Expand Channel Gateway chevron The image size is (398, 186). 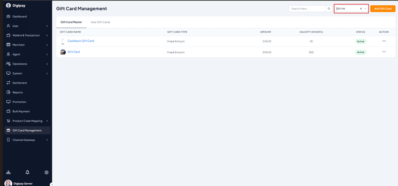pyautogui.click(x=47, y=140)
